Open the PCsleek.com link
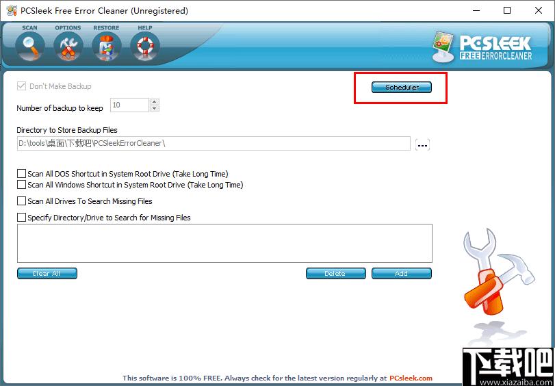The height and width of the screenshot is (386, 555). pos(411,378)
